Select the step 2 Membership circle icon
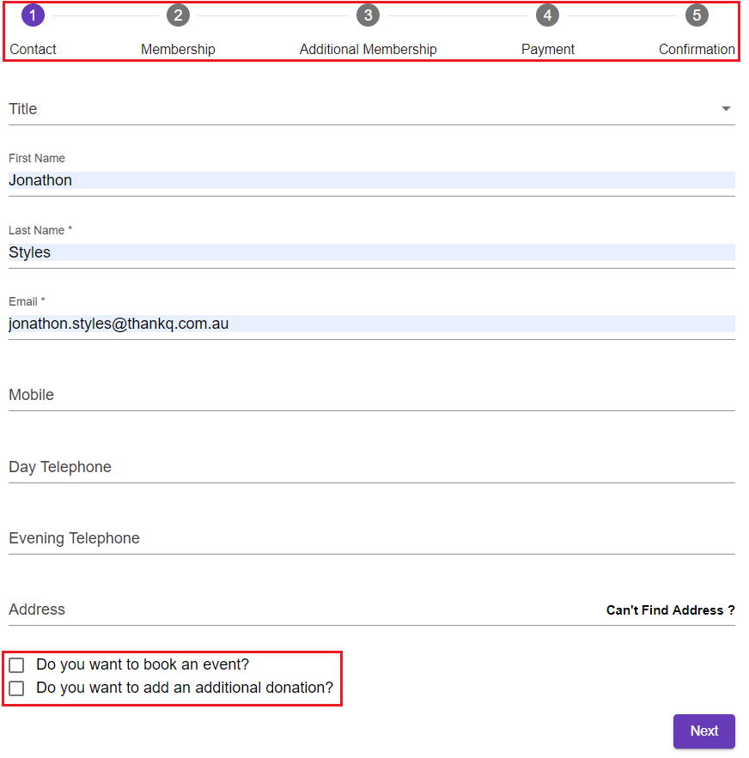 pos(178,15)
